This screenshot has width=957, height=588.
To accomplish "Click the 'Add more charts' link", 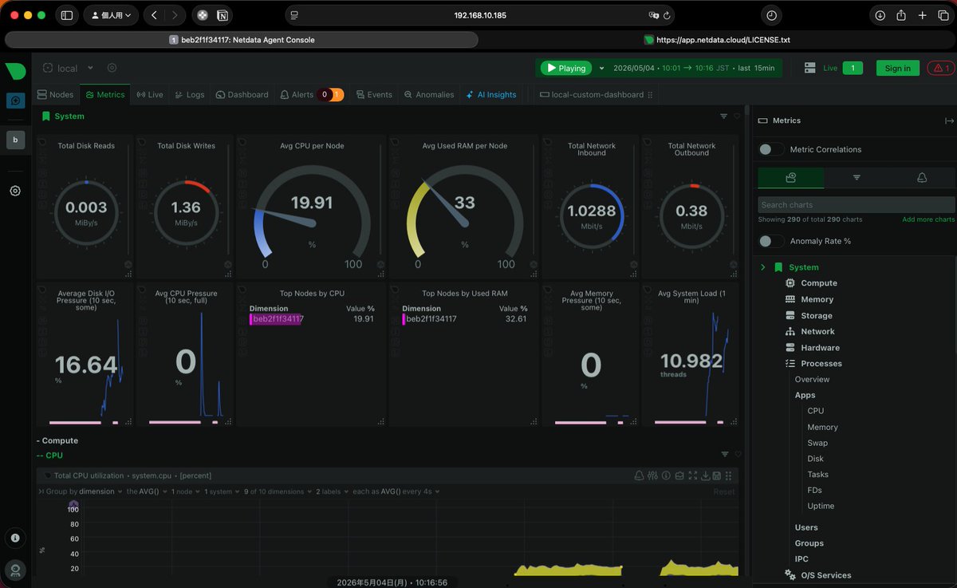I will 928,219.
